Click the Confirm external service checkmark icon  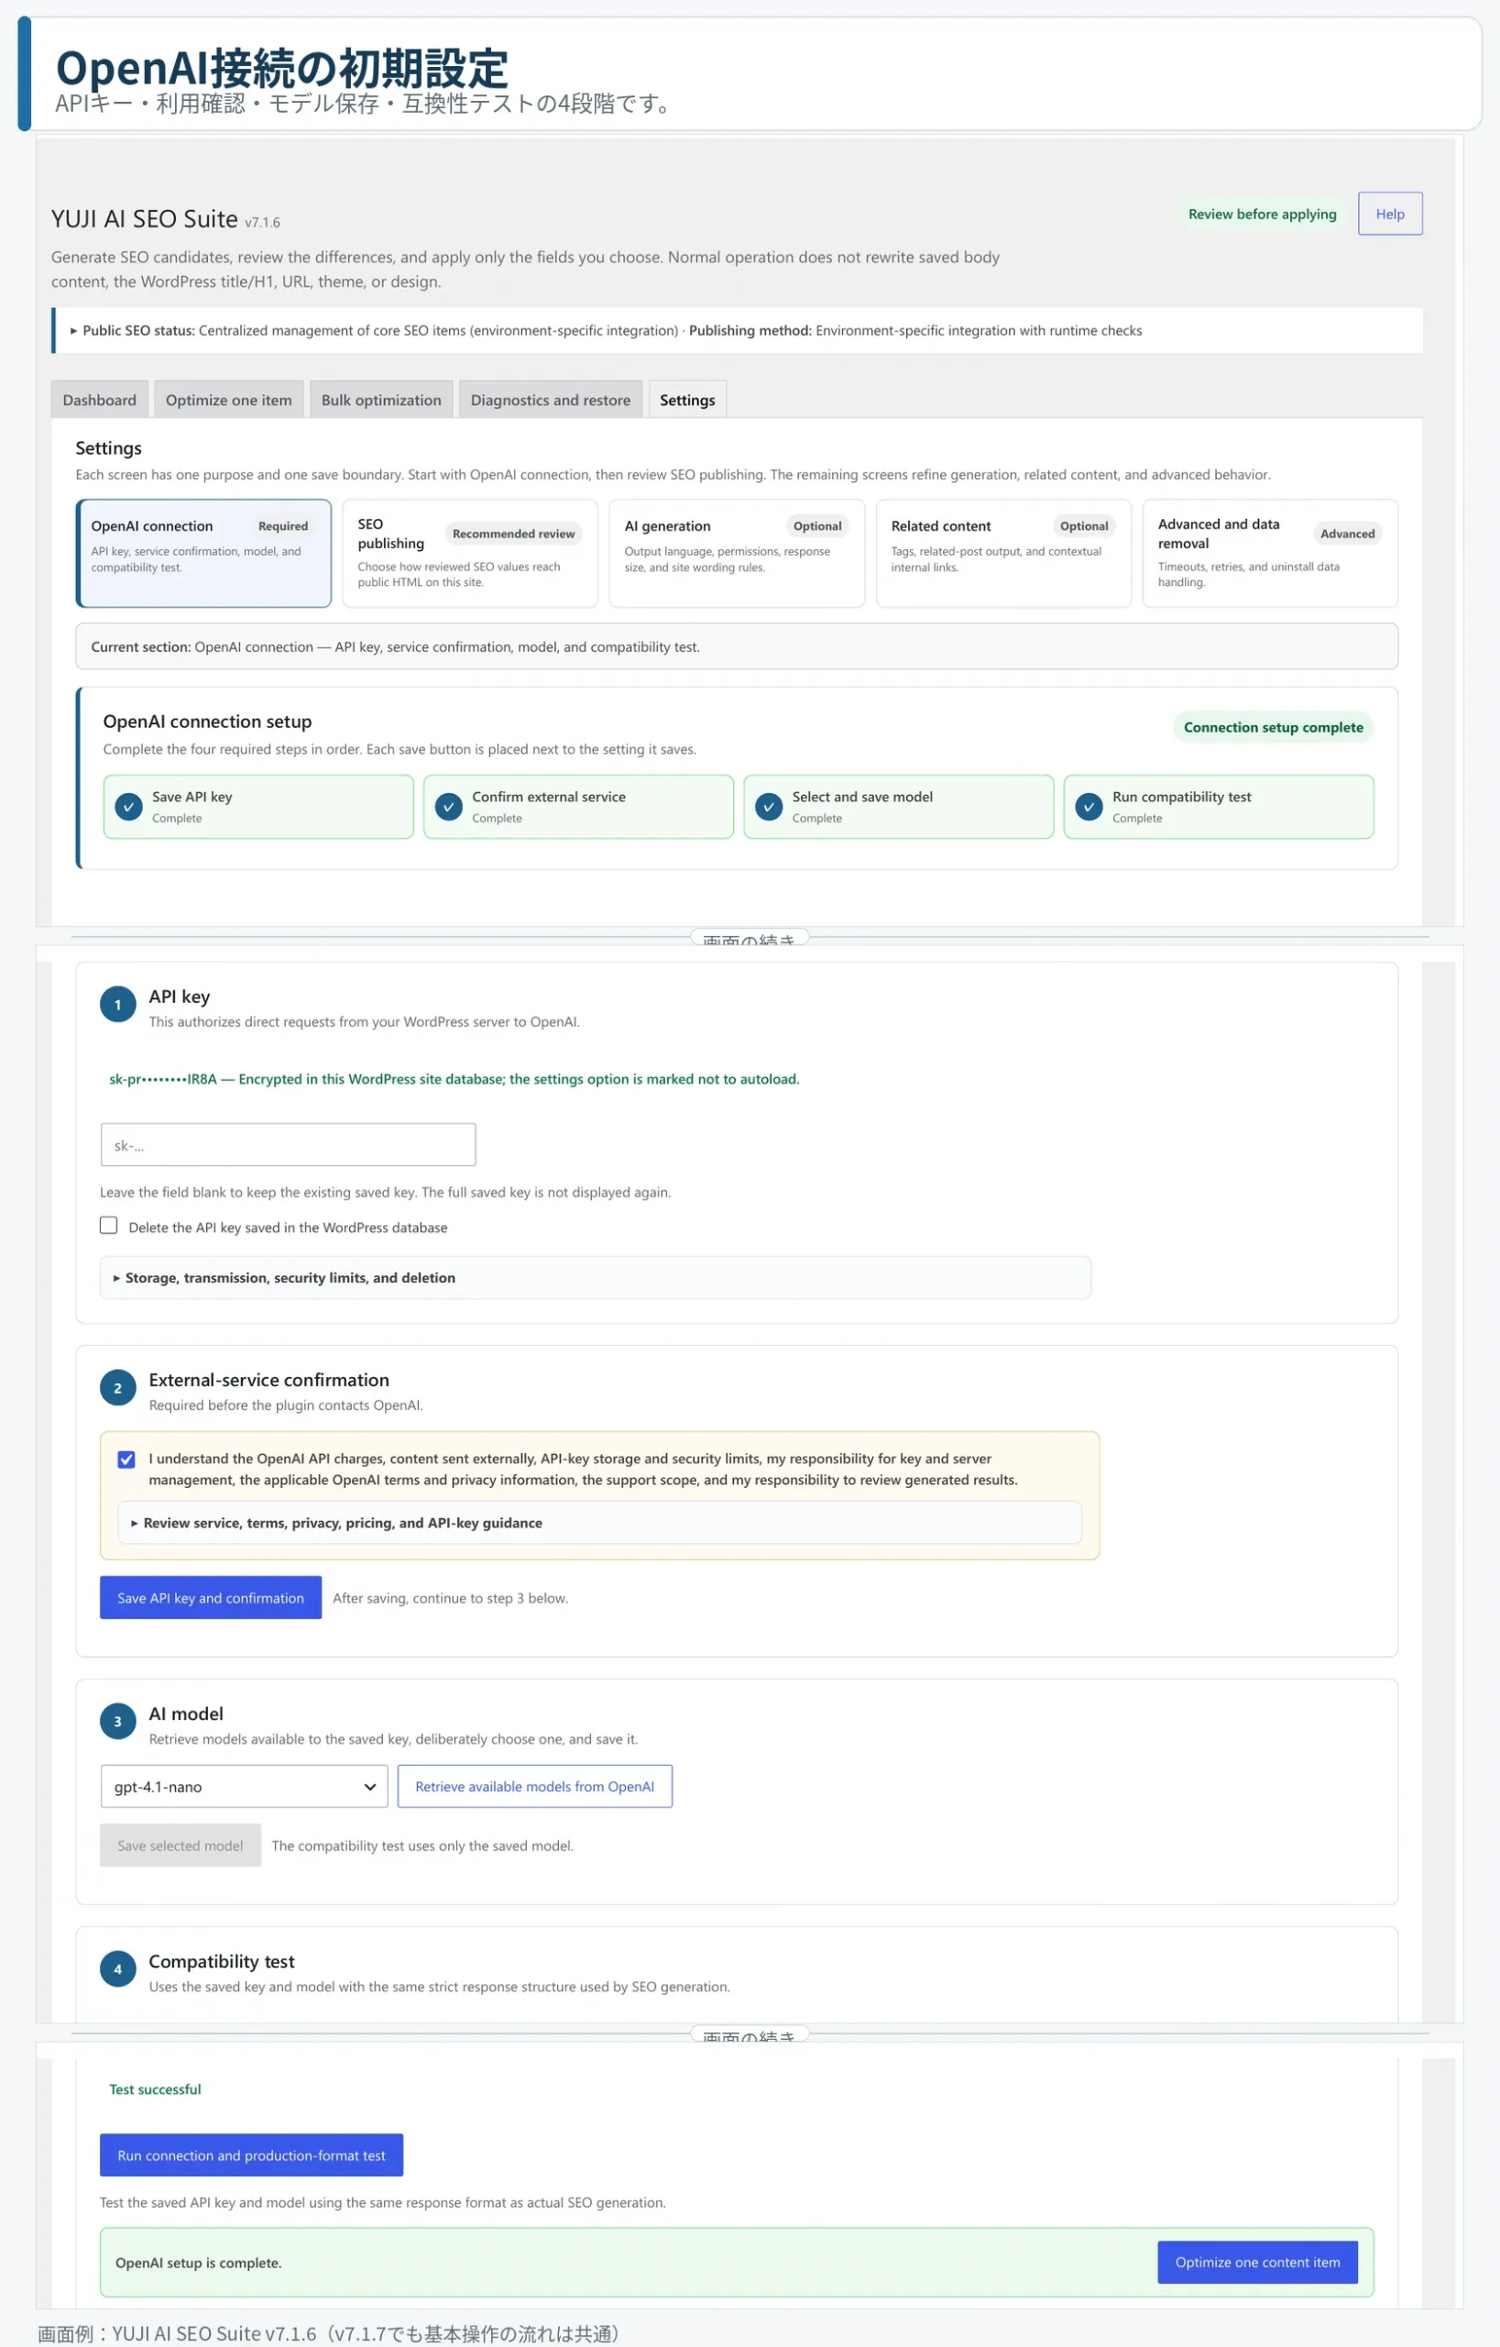point(449,807)
